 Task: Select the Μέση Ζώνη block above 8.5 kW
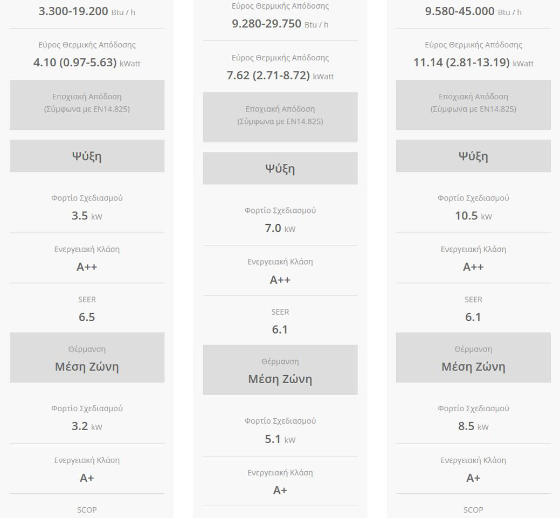473,358
